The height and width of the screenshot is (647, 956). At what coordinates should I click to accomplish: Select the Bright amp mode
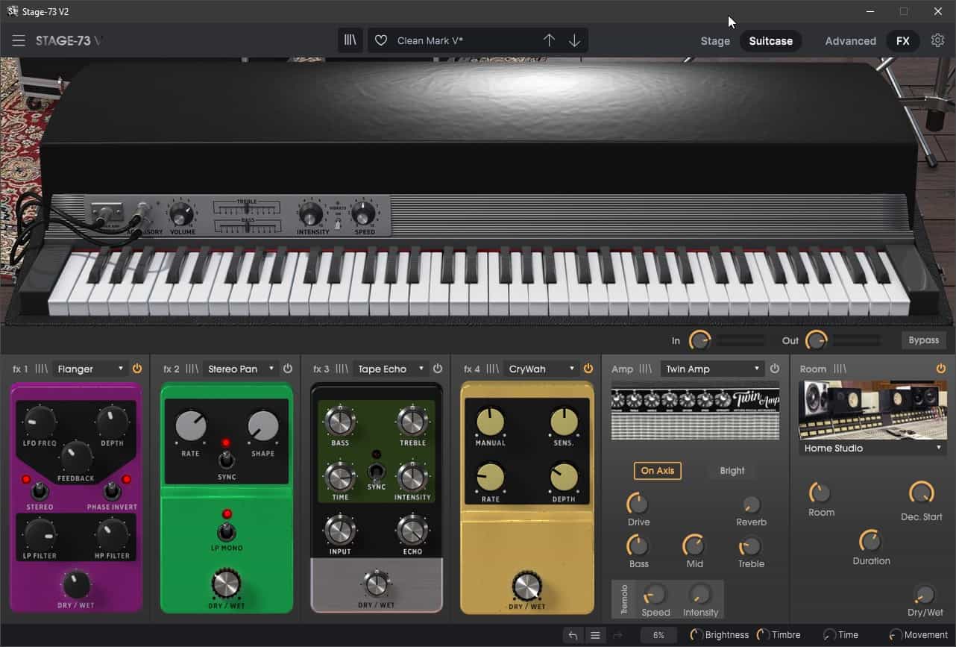[x=732, y=471]
